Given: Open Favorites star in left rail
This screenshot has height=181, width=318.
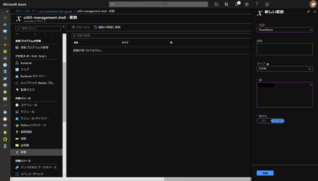Looking at the screenshot, I should point(5,45).
